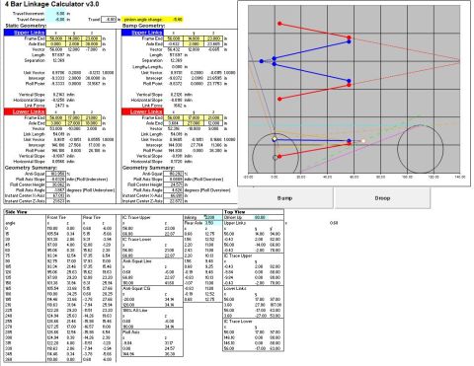Select Bump Upper Links Axle End z cell
Image resolution: width=474 pixels, height=366 pixels.
point(213,43)
